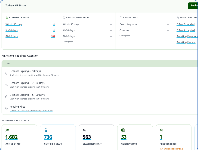Viewport: 200px width, 150px height.
Task: Open 'Candidates awaiting onboarding completion' link
Action: [x=31, y=111]
